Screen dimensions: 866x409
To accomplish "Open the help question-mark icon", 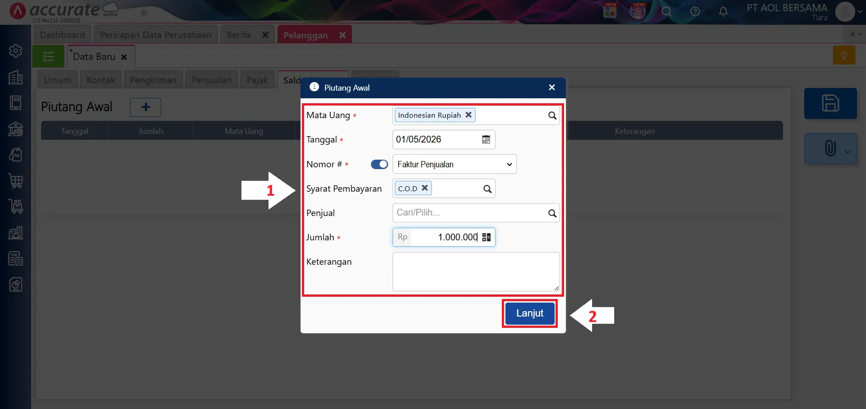I will (x=695, y=11).
